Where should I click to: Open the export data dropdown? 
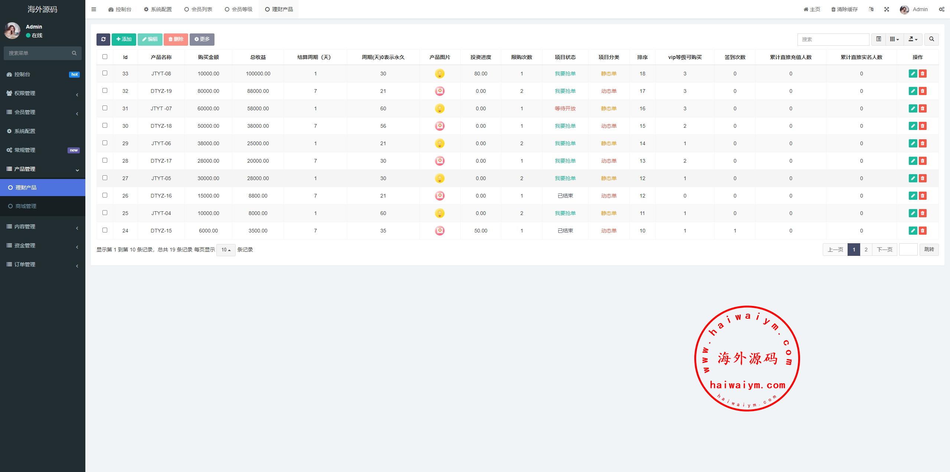point(913,39)
